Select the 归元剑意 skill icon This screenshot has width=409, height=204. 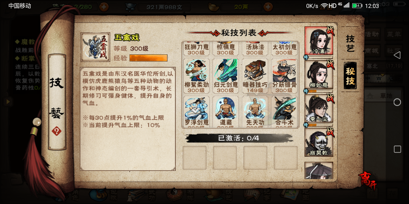click(x=226, y=76)
